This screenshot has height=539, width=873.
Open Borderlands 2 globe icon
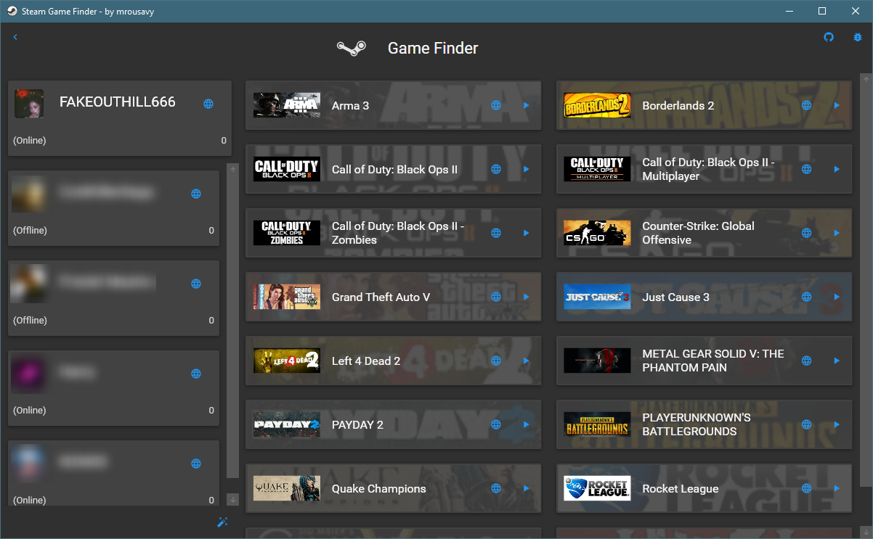pos(806,105)
